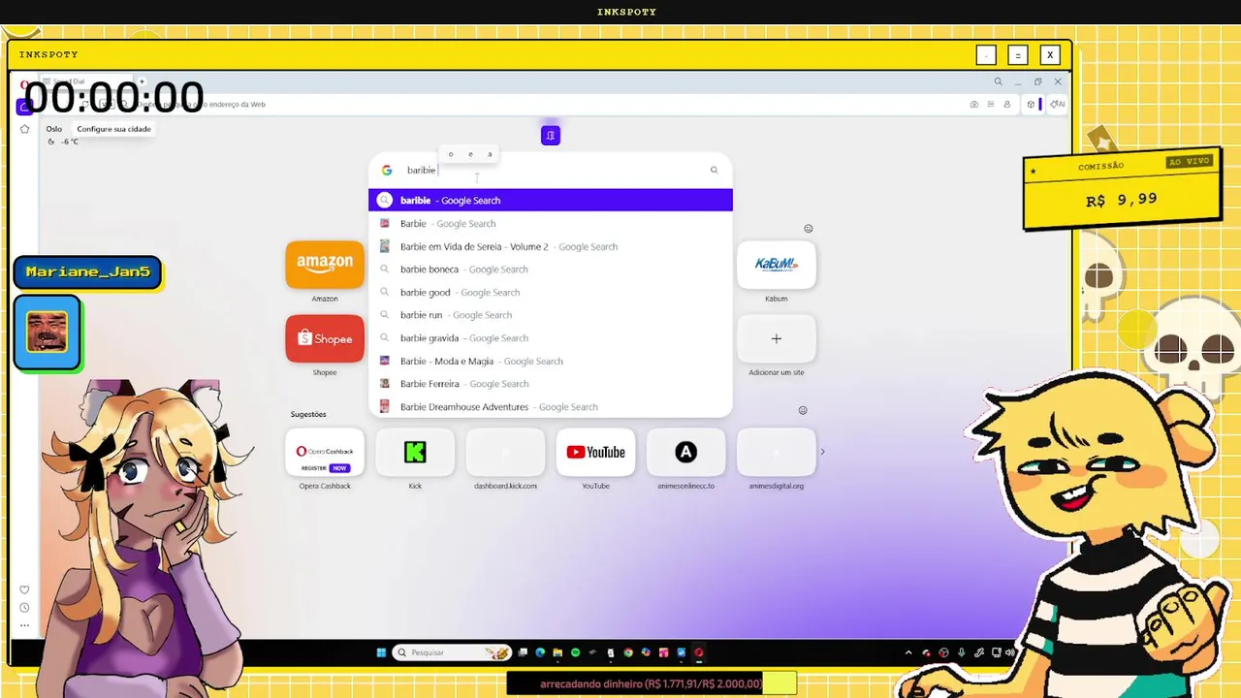The width and height of the screenshot is (1241, 698).
Task: Click the Oslo weather location label
Action: coord(54,129)
